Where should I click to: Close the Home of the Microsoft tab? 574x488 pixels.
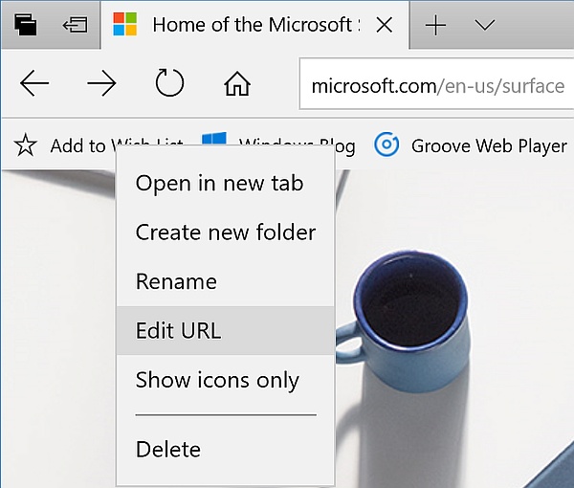(385, 25)
